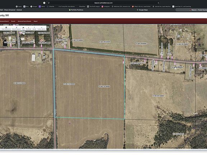Open the Yahoo bookmark
Screen dimensions: 207x155
tap(42, 6)
